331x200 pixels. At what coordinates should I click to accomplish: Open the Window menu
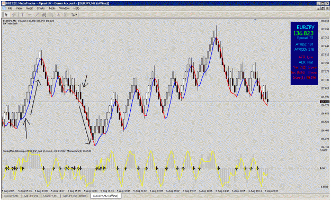[x=65, y=8]
